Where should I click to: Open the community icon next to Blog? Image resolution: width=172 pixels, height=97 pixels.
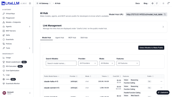pos(152,4)
